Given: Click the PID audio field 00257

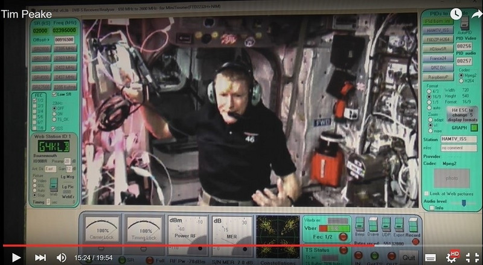Looking at the screenshot, I should coord(464,61).
